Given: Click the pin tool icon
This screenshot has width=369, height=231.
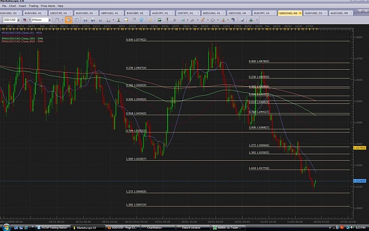Looking at the screenshot, I should (x=175, y=20).
